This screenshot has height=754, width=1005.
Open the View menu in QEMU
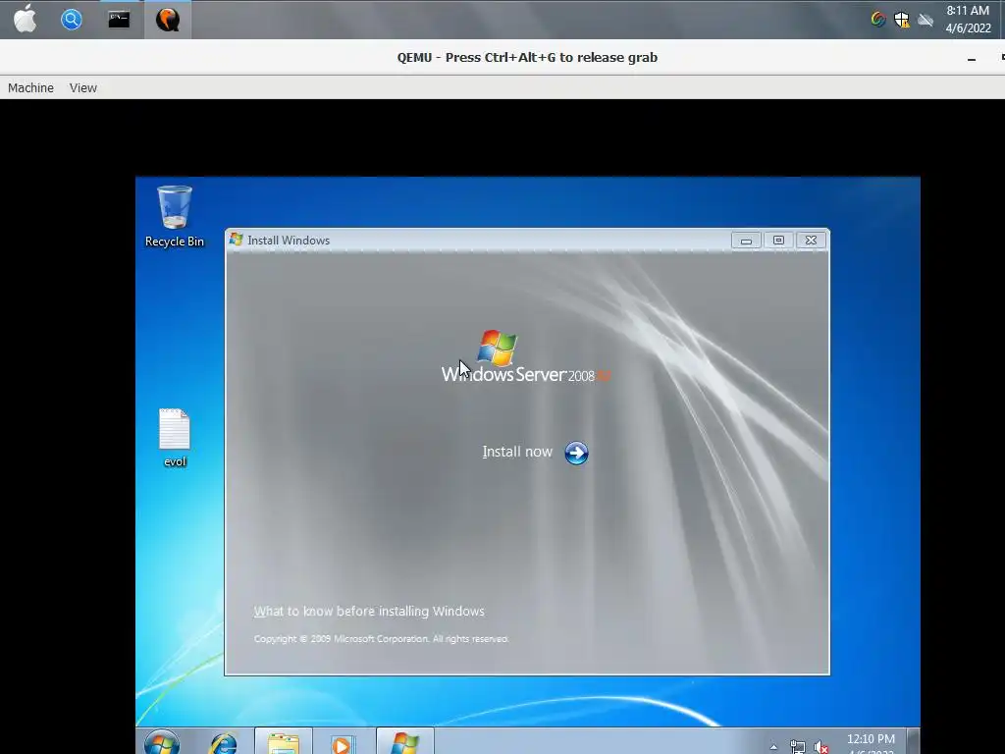[83, 87]
